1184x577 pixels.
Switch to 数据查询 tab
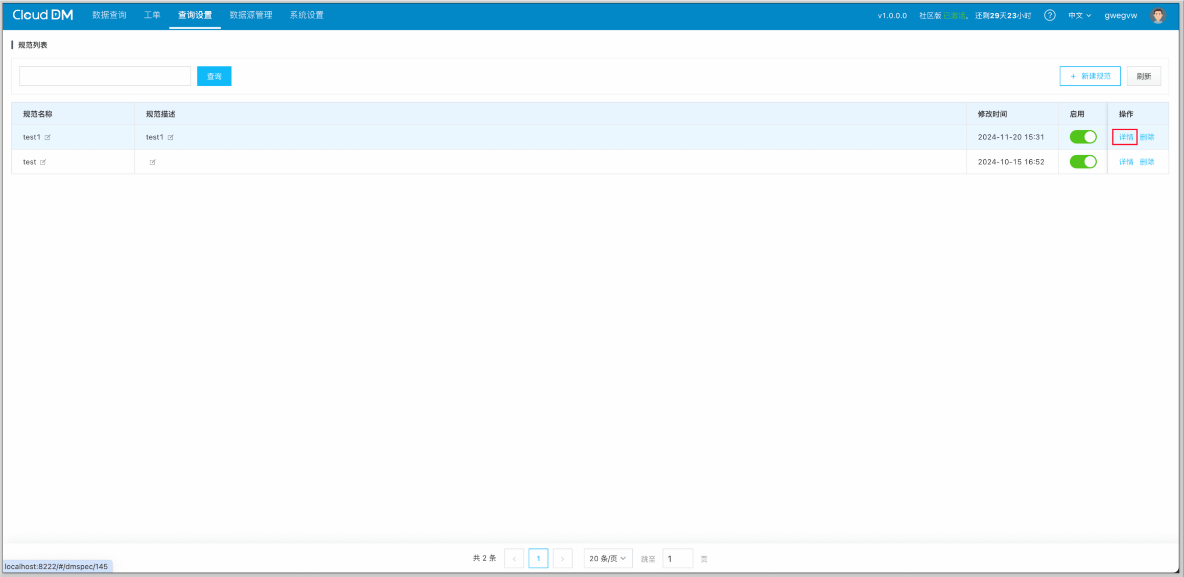coord(109,15)
